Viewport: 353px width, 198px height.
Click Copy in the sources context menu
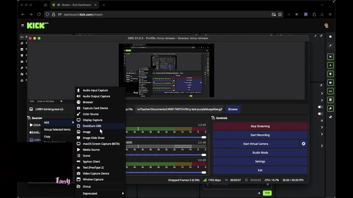pos(58,137)
